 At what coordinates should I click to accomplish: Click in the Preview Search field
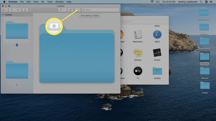point(101,10)
